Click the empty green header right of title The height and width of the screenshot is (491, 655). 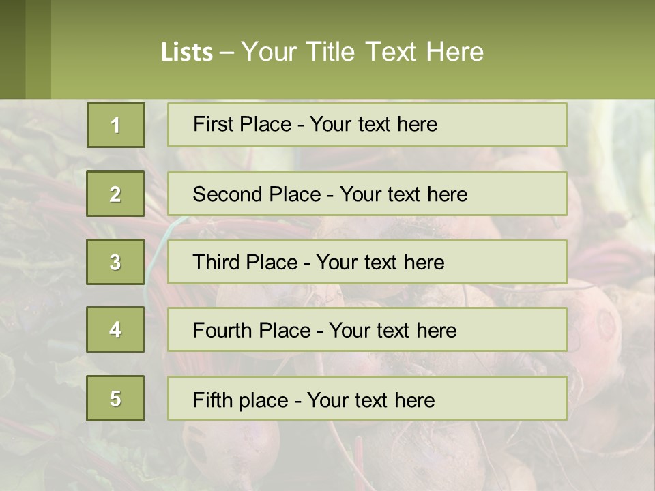tap(573, 51)
